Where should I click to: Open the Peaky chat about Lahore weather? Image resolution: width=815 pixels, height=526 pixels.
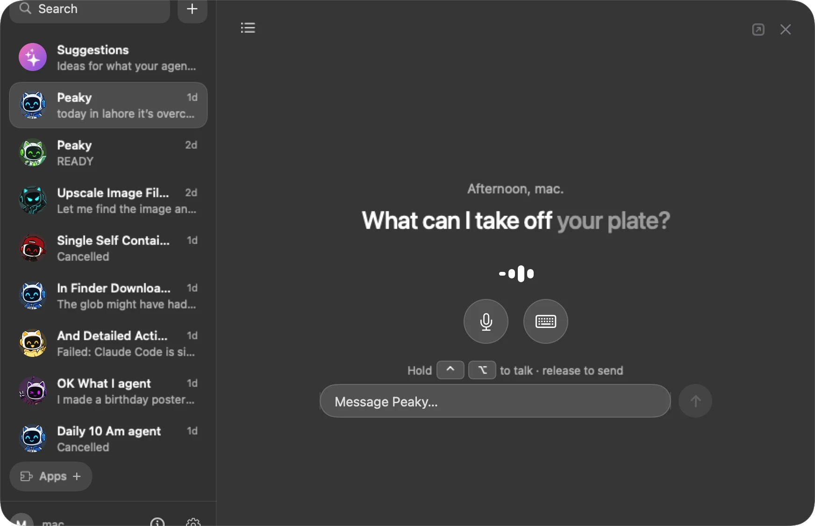pos(108,105)
